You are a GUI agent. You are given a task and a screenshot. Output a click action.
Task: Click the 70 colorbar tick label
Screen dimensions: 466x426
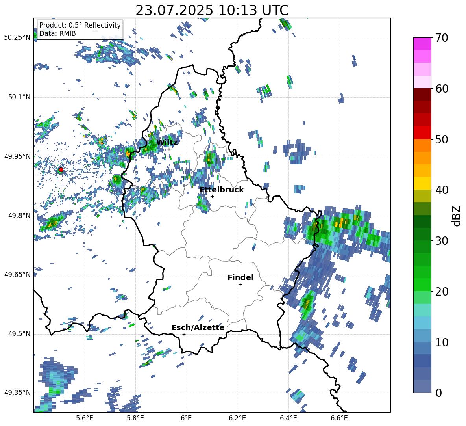pyautogui.click(x=442, y=38)
